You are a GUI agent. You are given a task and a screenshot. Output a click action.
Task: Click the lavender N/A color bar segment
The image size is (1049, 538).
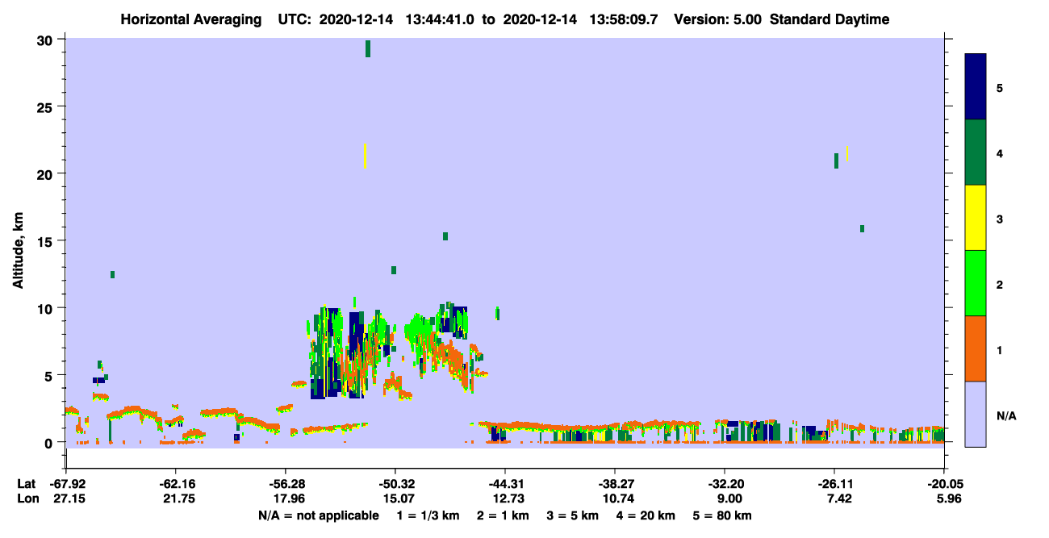[976, 414]
